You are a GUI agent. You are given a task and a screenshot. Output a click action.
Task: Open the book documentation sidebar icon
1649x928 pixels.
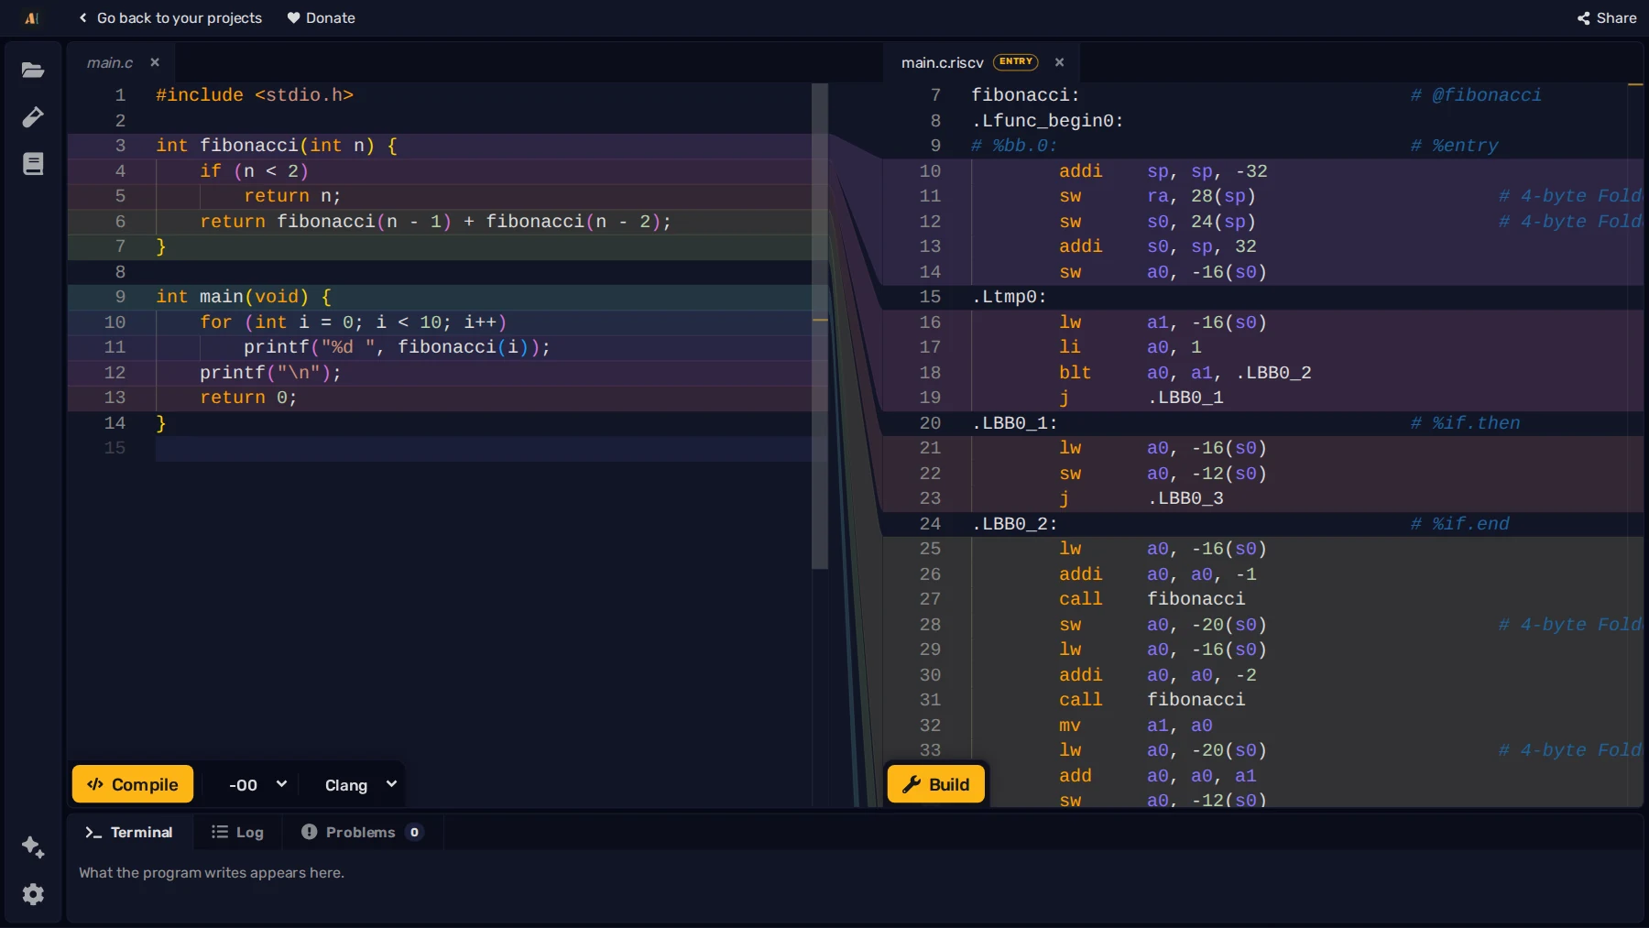pos(33,164)
